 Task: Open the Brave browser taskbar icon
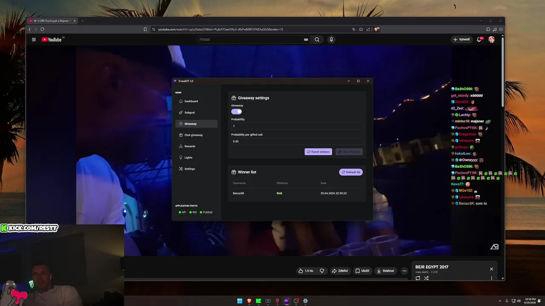[249, 301]
